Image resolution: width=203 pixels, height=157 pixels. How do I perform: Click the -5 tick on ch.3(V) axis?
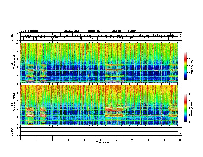tap(17, 136)
